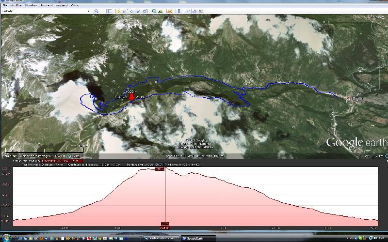Open the Strumenti menu

click(x=46, y=5)
